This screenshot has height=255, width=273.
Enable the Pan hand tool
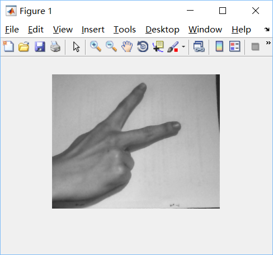click(x=127, y=46)
